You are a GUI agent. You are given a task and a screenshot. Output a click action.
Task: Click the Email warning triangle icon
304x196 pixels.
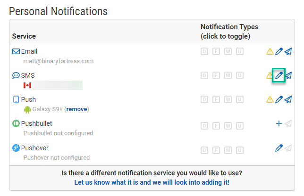click(270, 51)
